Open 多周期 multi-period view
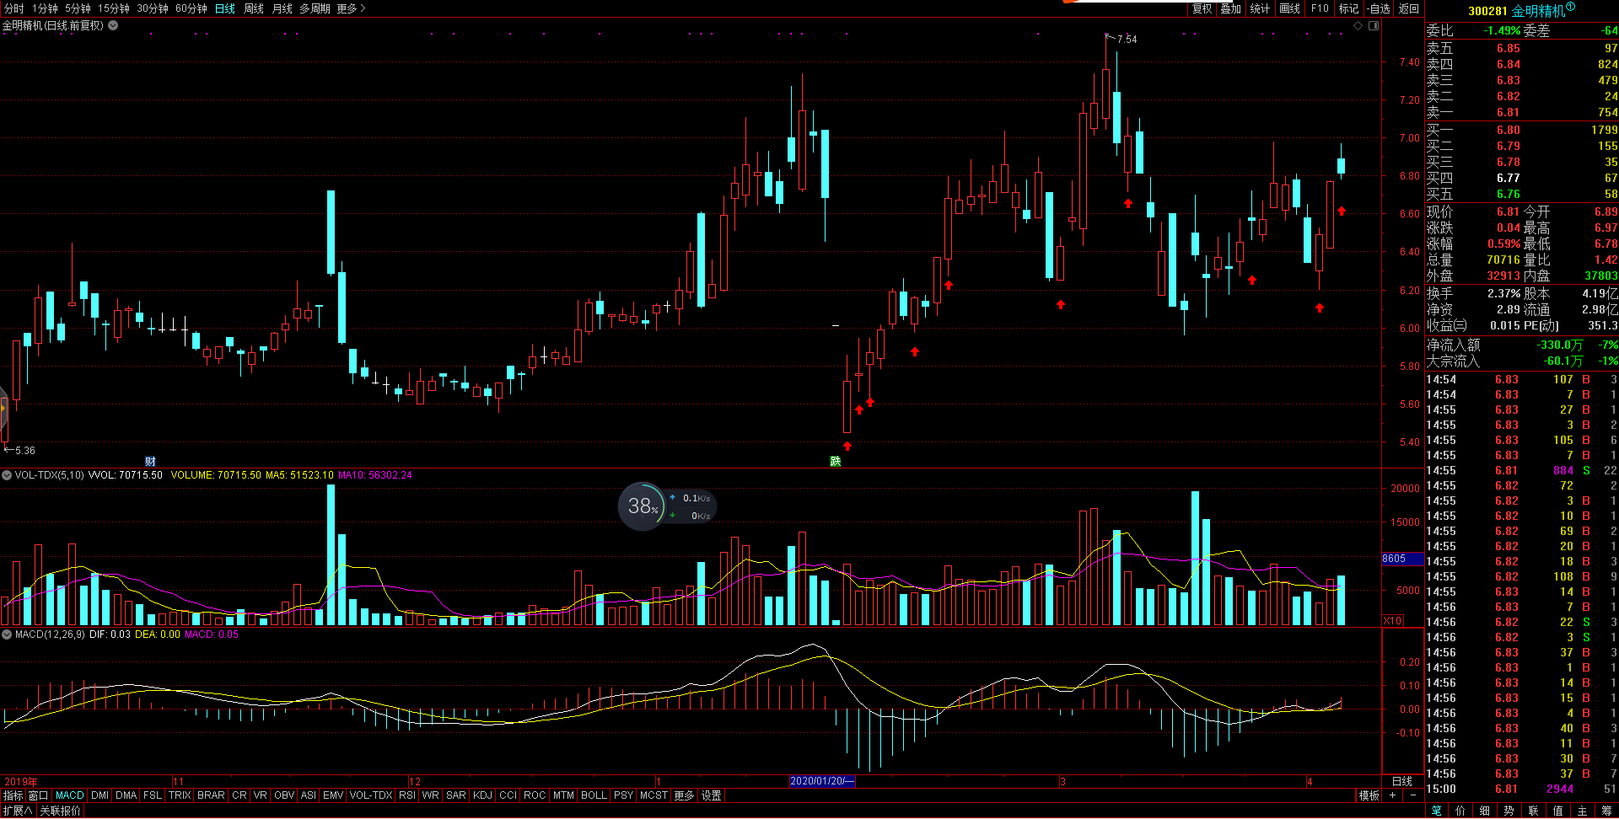The height and width of the screenshot is (819, 1619). coord(315,8)
